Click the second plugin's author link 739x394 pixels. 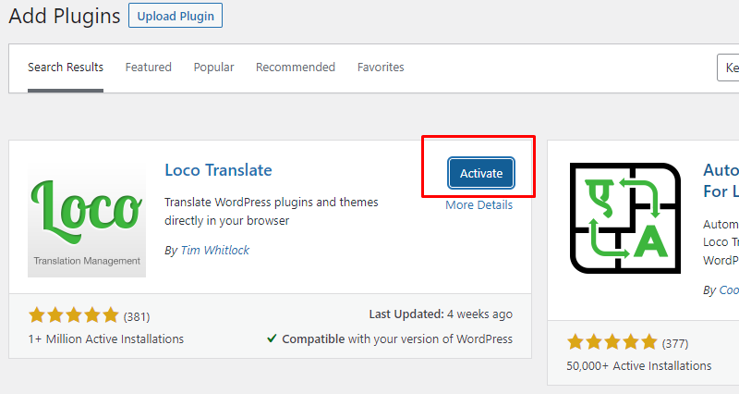(x=729, y=290)
